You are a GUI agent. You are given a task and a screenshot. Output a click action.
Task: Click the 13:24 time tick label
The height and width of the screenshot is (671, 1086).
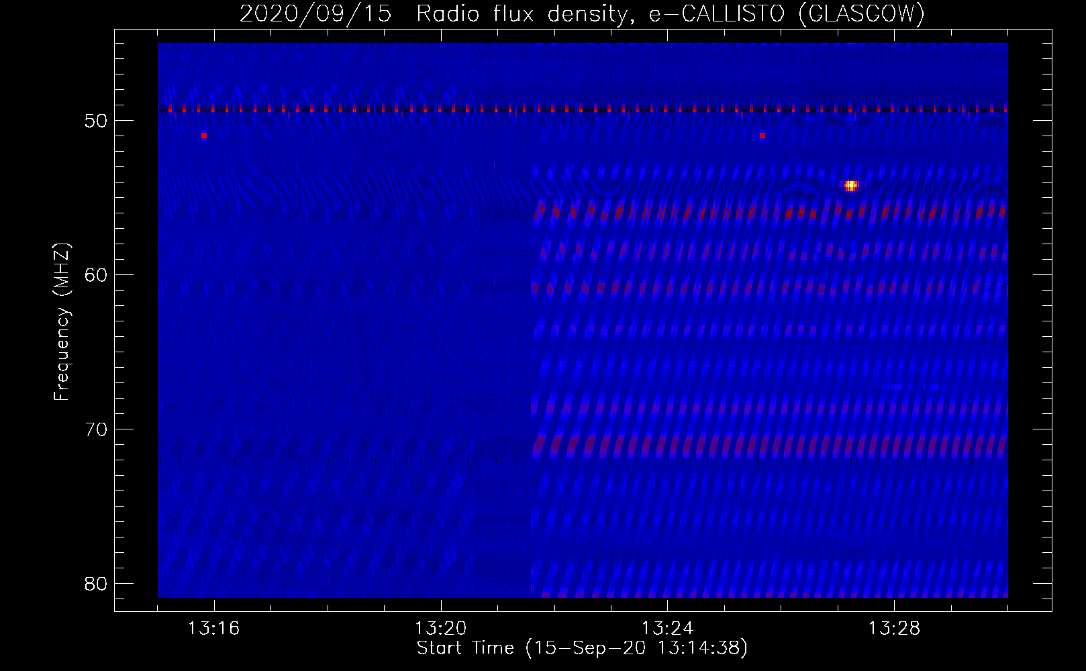pos(668,629)
